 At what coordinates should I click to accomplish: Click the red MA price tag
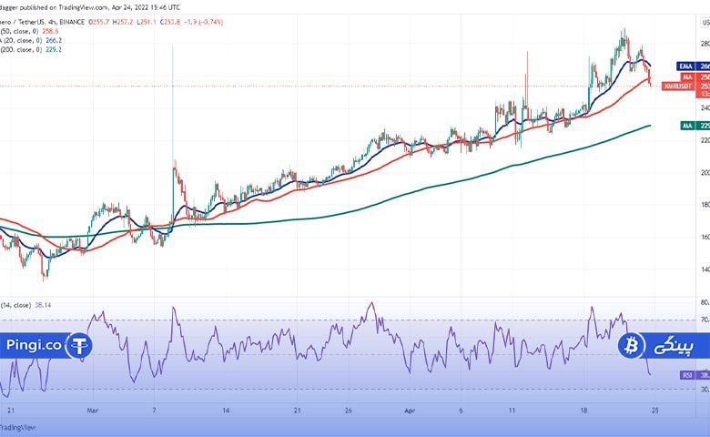(695, 77)
